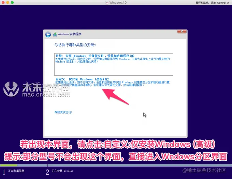Click the 'Windows 安装程序' title text
This screenshot has height=179, width=232.
tap(70, 34)
